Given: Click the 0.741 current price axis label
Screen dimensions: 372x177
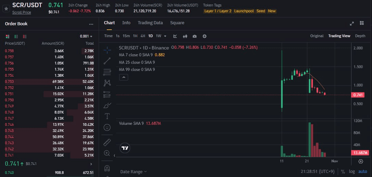Looking at the screenshot, I should click(358, 95).
